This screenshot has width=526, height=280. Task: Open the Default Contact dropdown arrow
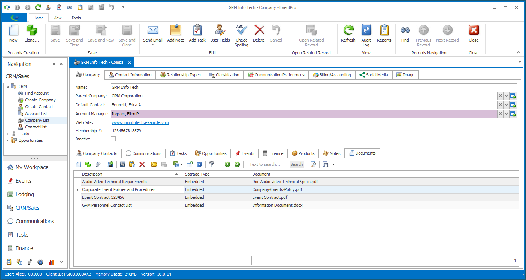tap(507, 105)
